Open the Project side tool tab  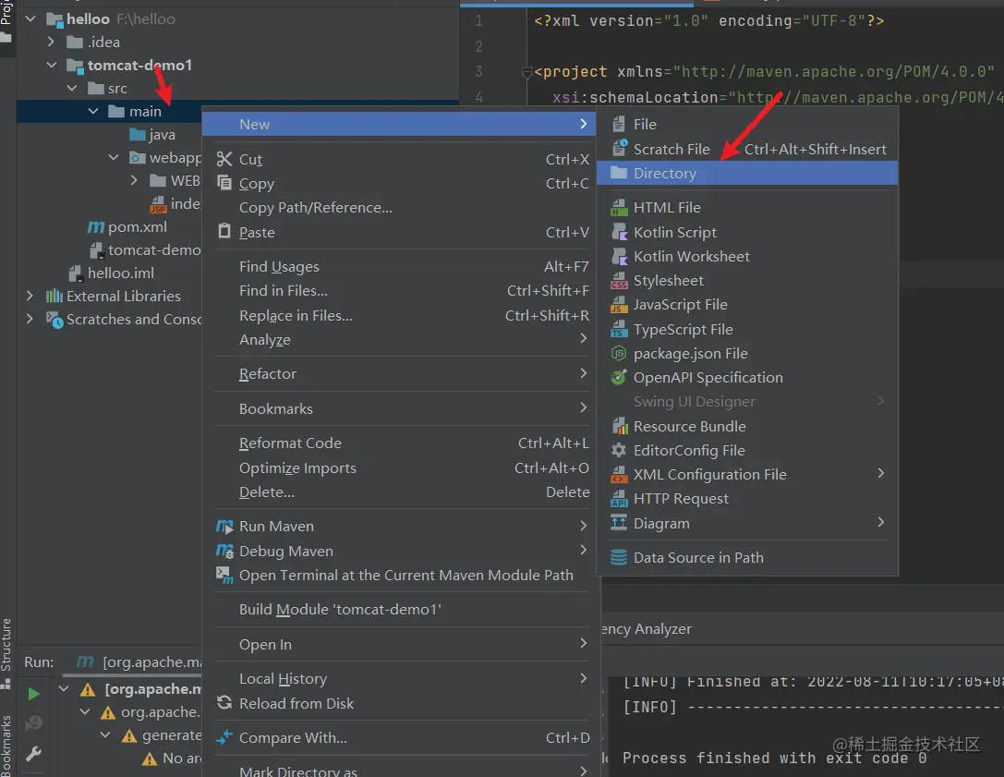coord(6,20)
